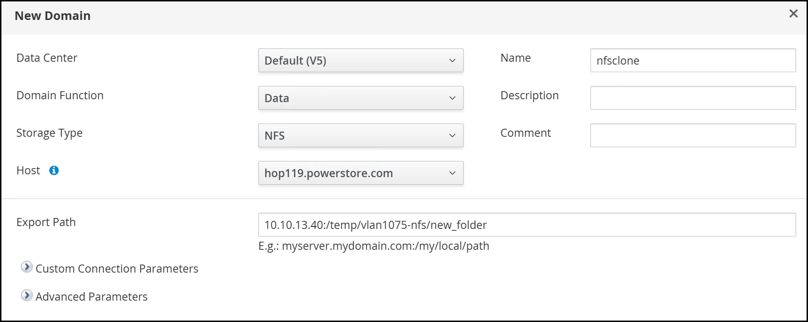
Task: Click the Host info icon
Action: (x=54, y=170)
